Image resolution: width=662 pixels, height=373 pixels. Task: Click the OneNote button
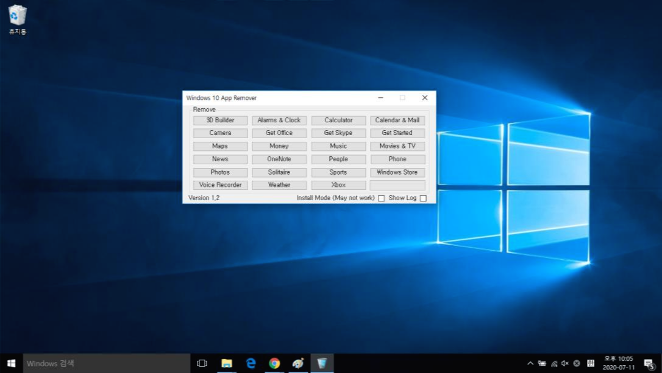(x=279, y=159)
